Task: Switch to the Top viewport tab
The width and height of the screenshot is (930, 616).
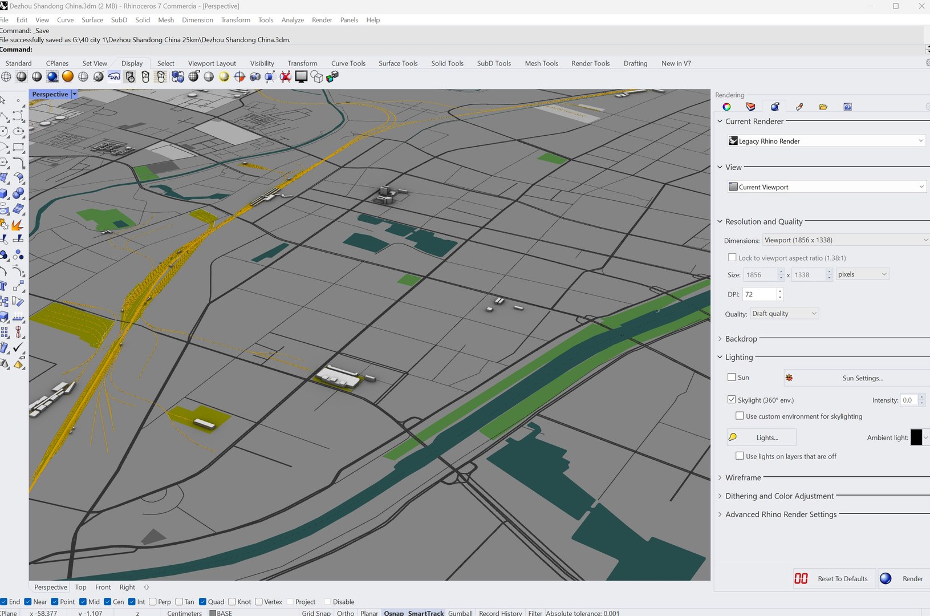Action: pos(80,587)
